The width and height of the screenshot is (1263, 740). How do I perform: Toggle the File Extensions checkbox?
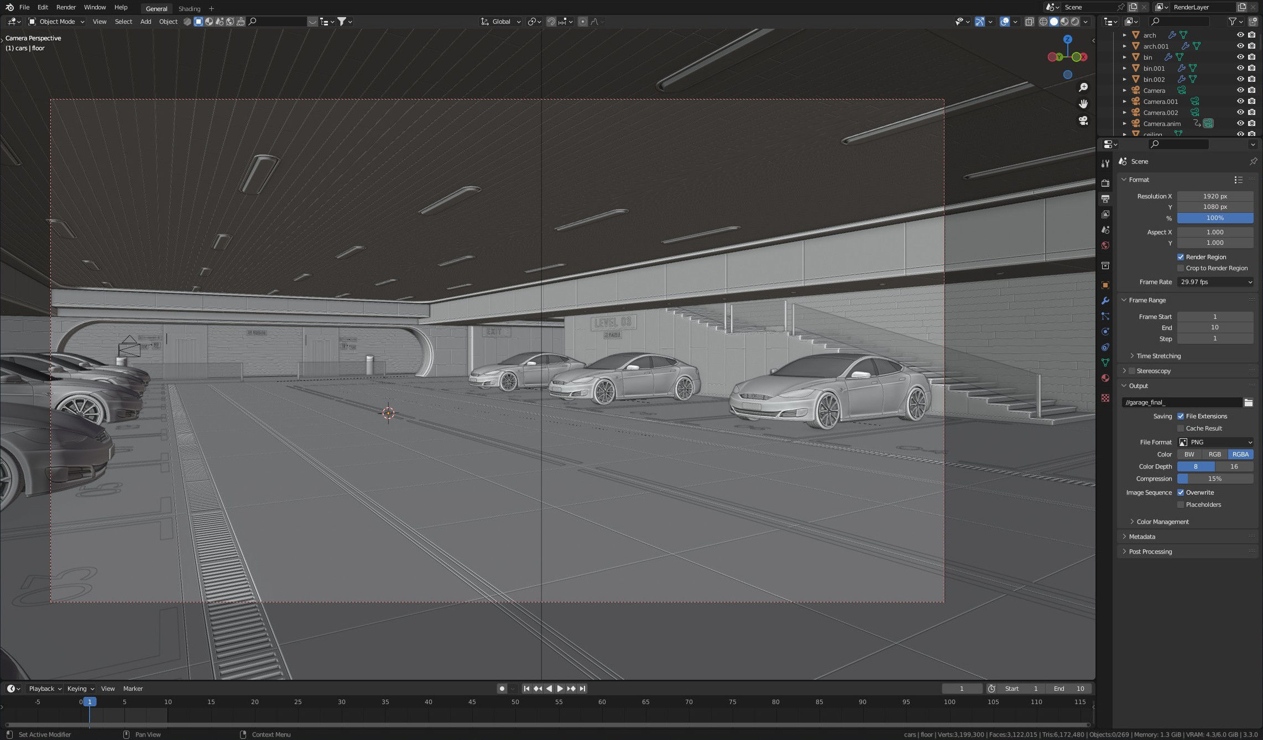pyautogui.click(x=1181, y=416)
